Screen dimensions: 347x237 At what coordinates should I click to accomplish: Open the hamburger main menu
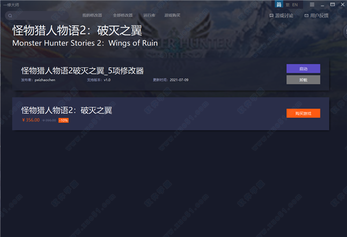[312, 5]
